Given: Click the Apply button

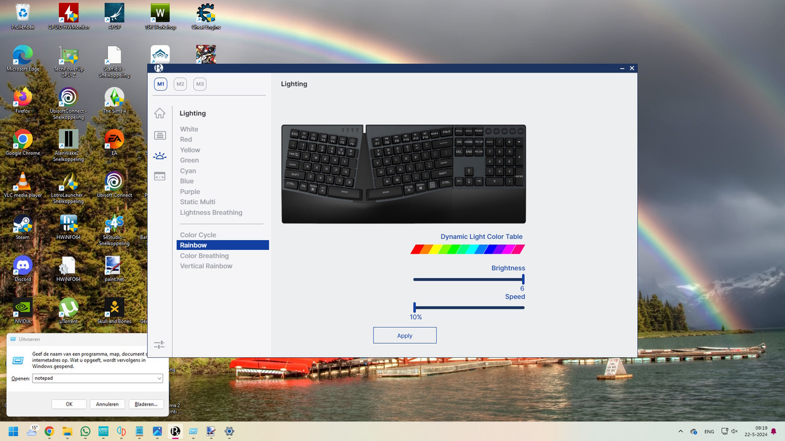Looking at the screenshot, I should (x=405, y=336).
